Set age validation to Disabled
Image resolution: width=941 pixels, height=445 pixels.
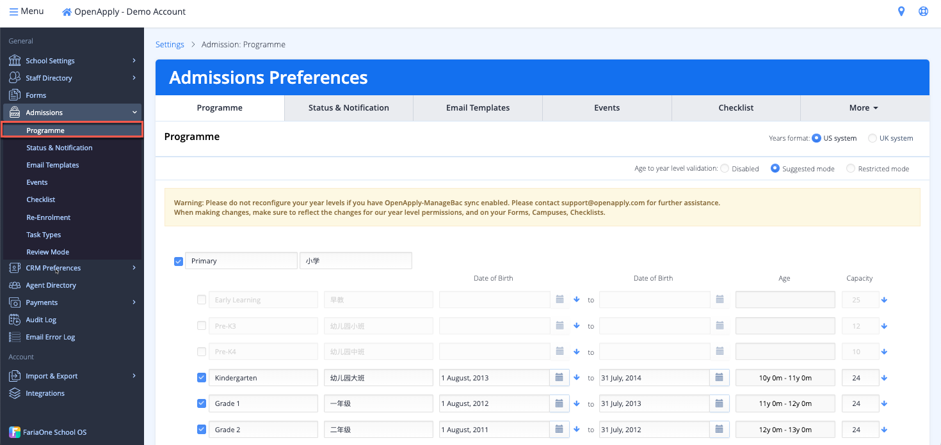click(x=725, y=169)
